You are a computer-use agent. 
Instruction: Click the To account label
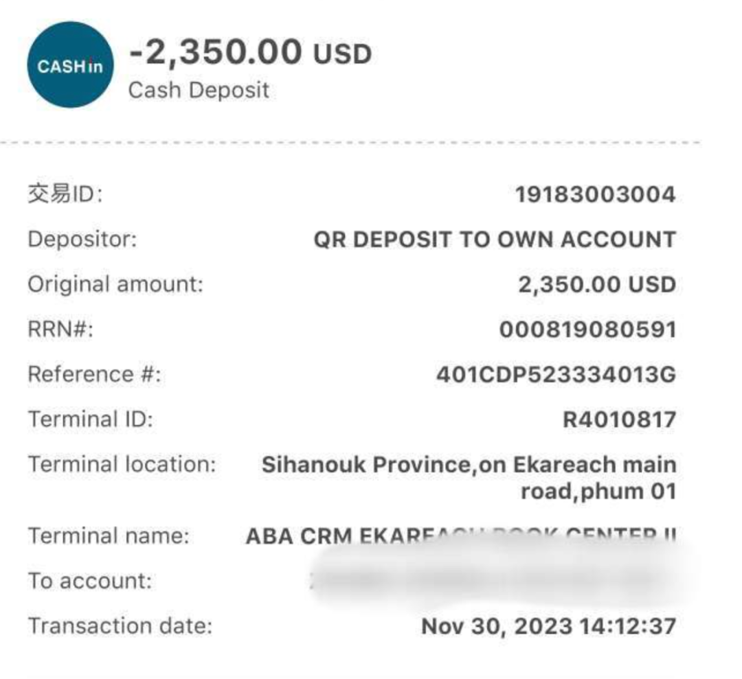click(x=90, y=581)
